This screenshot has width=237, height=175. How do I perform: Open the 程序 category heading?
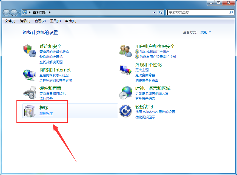(x=44, y=108)
